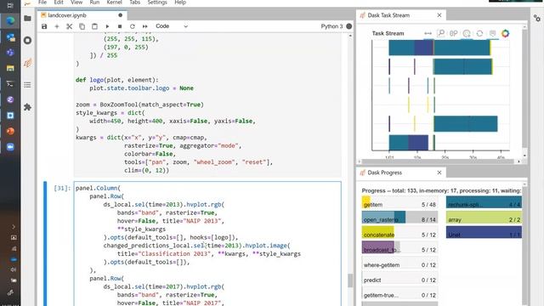Open the Outlook app from the taskbar
Image resolution: width=544 pixels, height=306 pixels.
[10, 37]
